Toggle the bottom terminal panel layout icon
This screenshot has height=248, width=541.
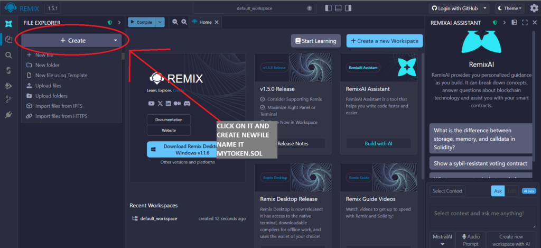[x=339, y=8]
